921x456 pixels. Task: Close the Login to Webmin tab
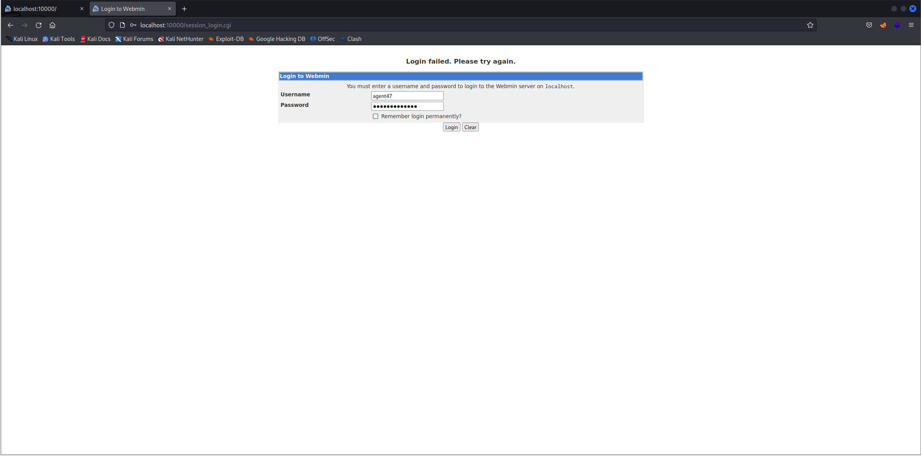click(169, 9)
